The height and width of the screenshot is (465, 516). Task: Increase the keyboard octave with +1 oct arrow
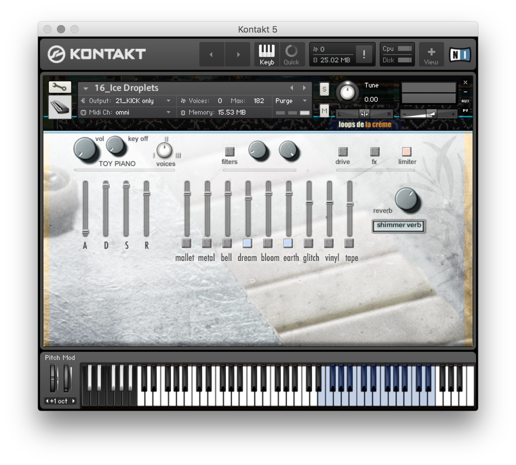pos(73,401)
